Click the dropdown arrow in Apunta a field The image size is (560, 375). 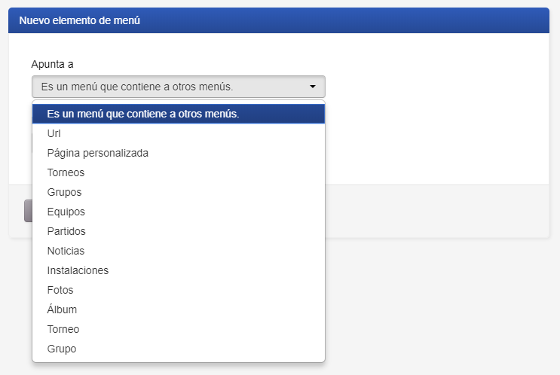(x=313, y=87)
